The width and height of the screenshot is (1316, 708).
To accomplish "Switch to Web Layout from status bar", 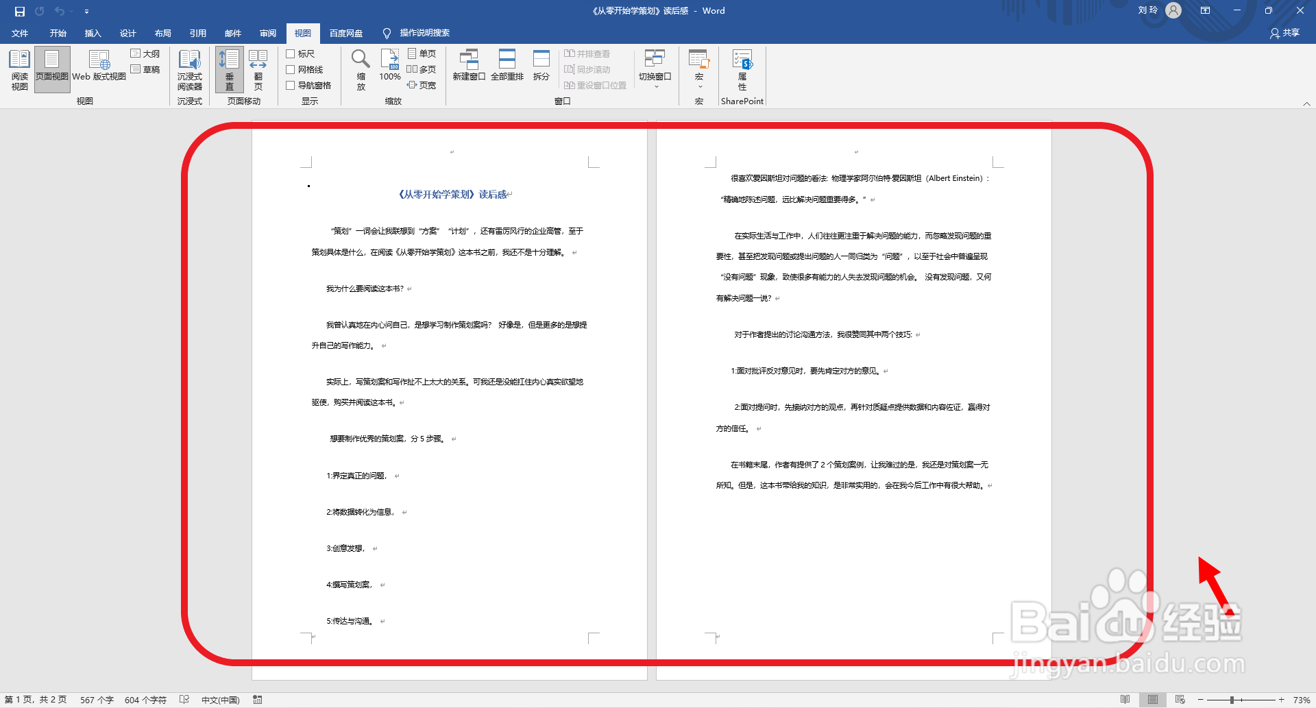I will pyautogui.click(x=1180, y=700).
